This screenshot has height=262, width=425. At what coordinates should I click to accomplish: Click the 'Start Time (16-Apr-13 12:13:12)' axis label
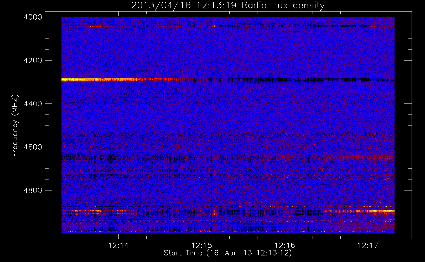[x=228, y=253]
